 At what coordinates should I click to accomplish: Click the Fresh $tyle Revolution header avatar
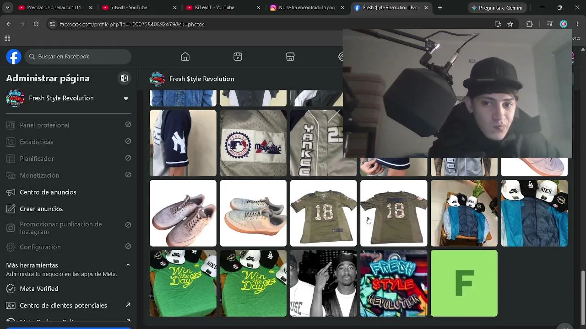(x=157, y=79)
